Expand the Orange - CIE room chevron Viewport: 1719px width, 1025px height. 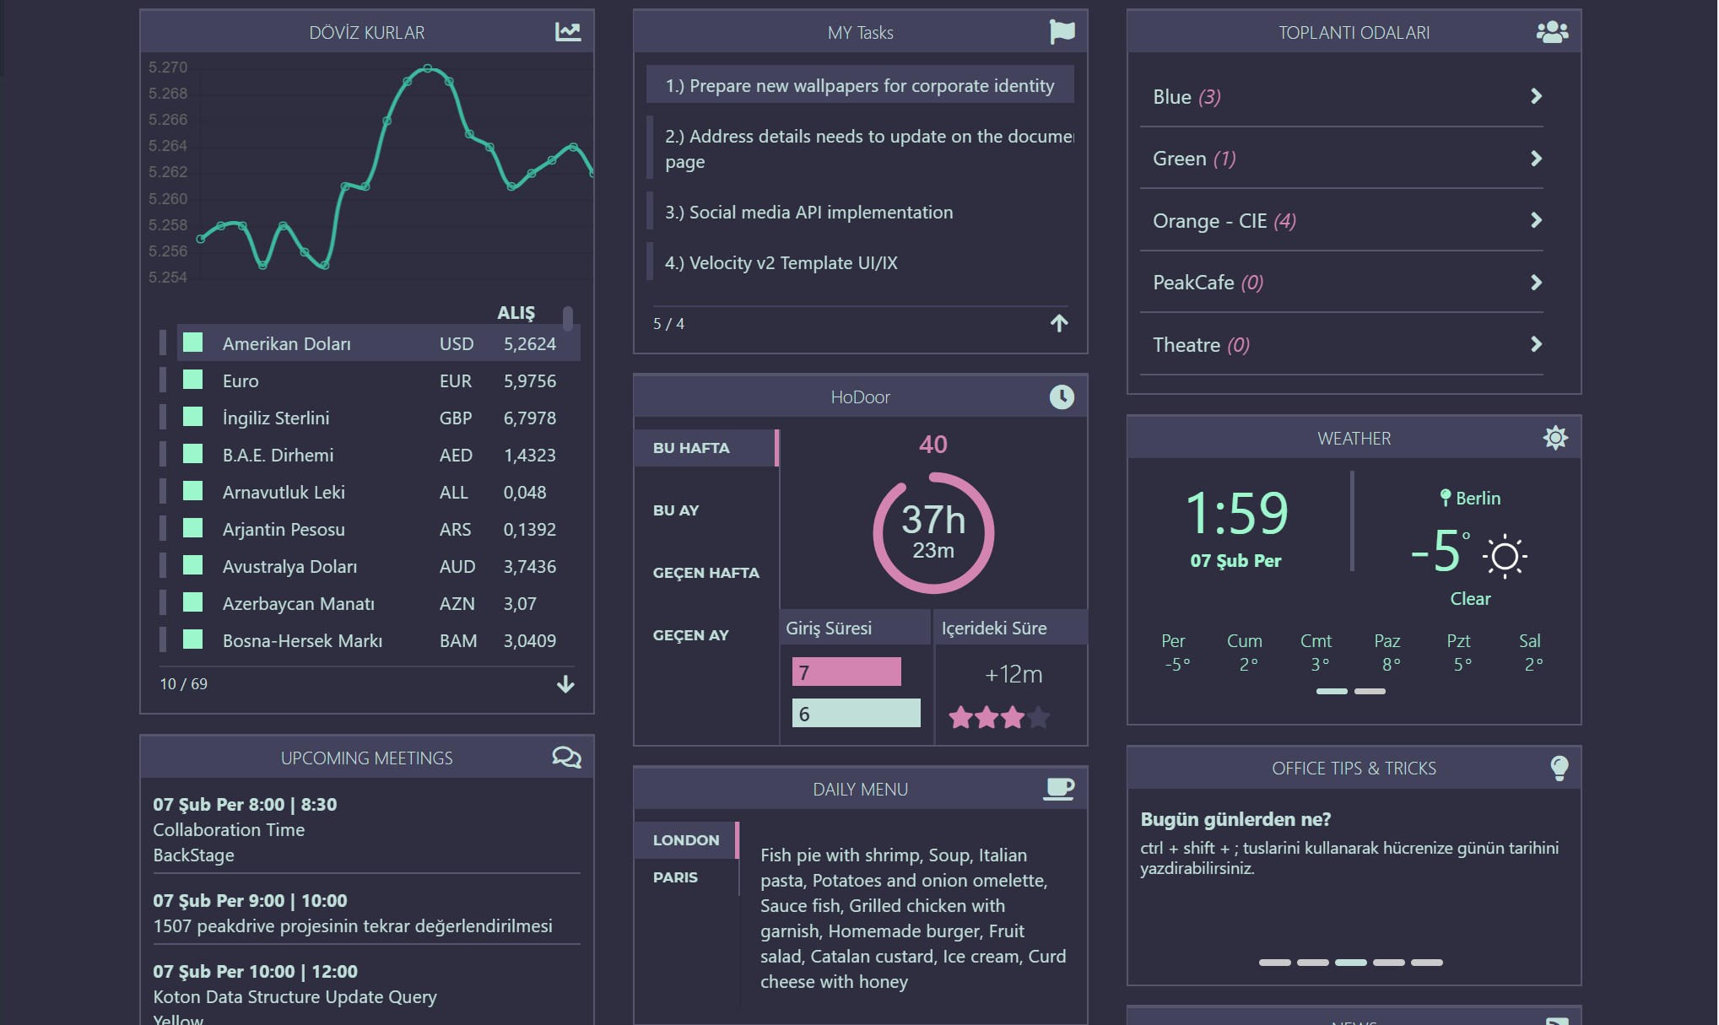1536,220
